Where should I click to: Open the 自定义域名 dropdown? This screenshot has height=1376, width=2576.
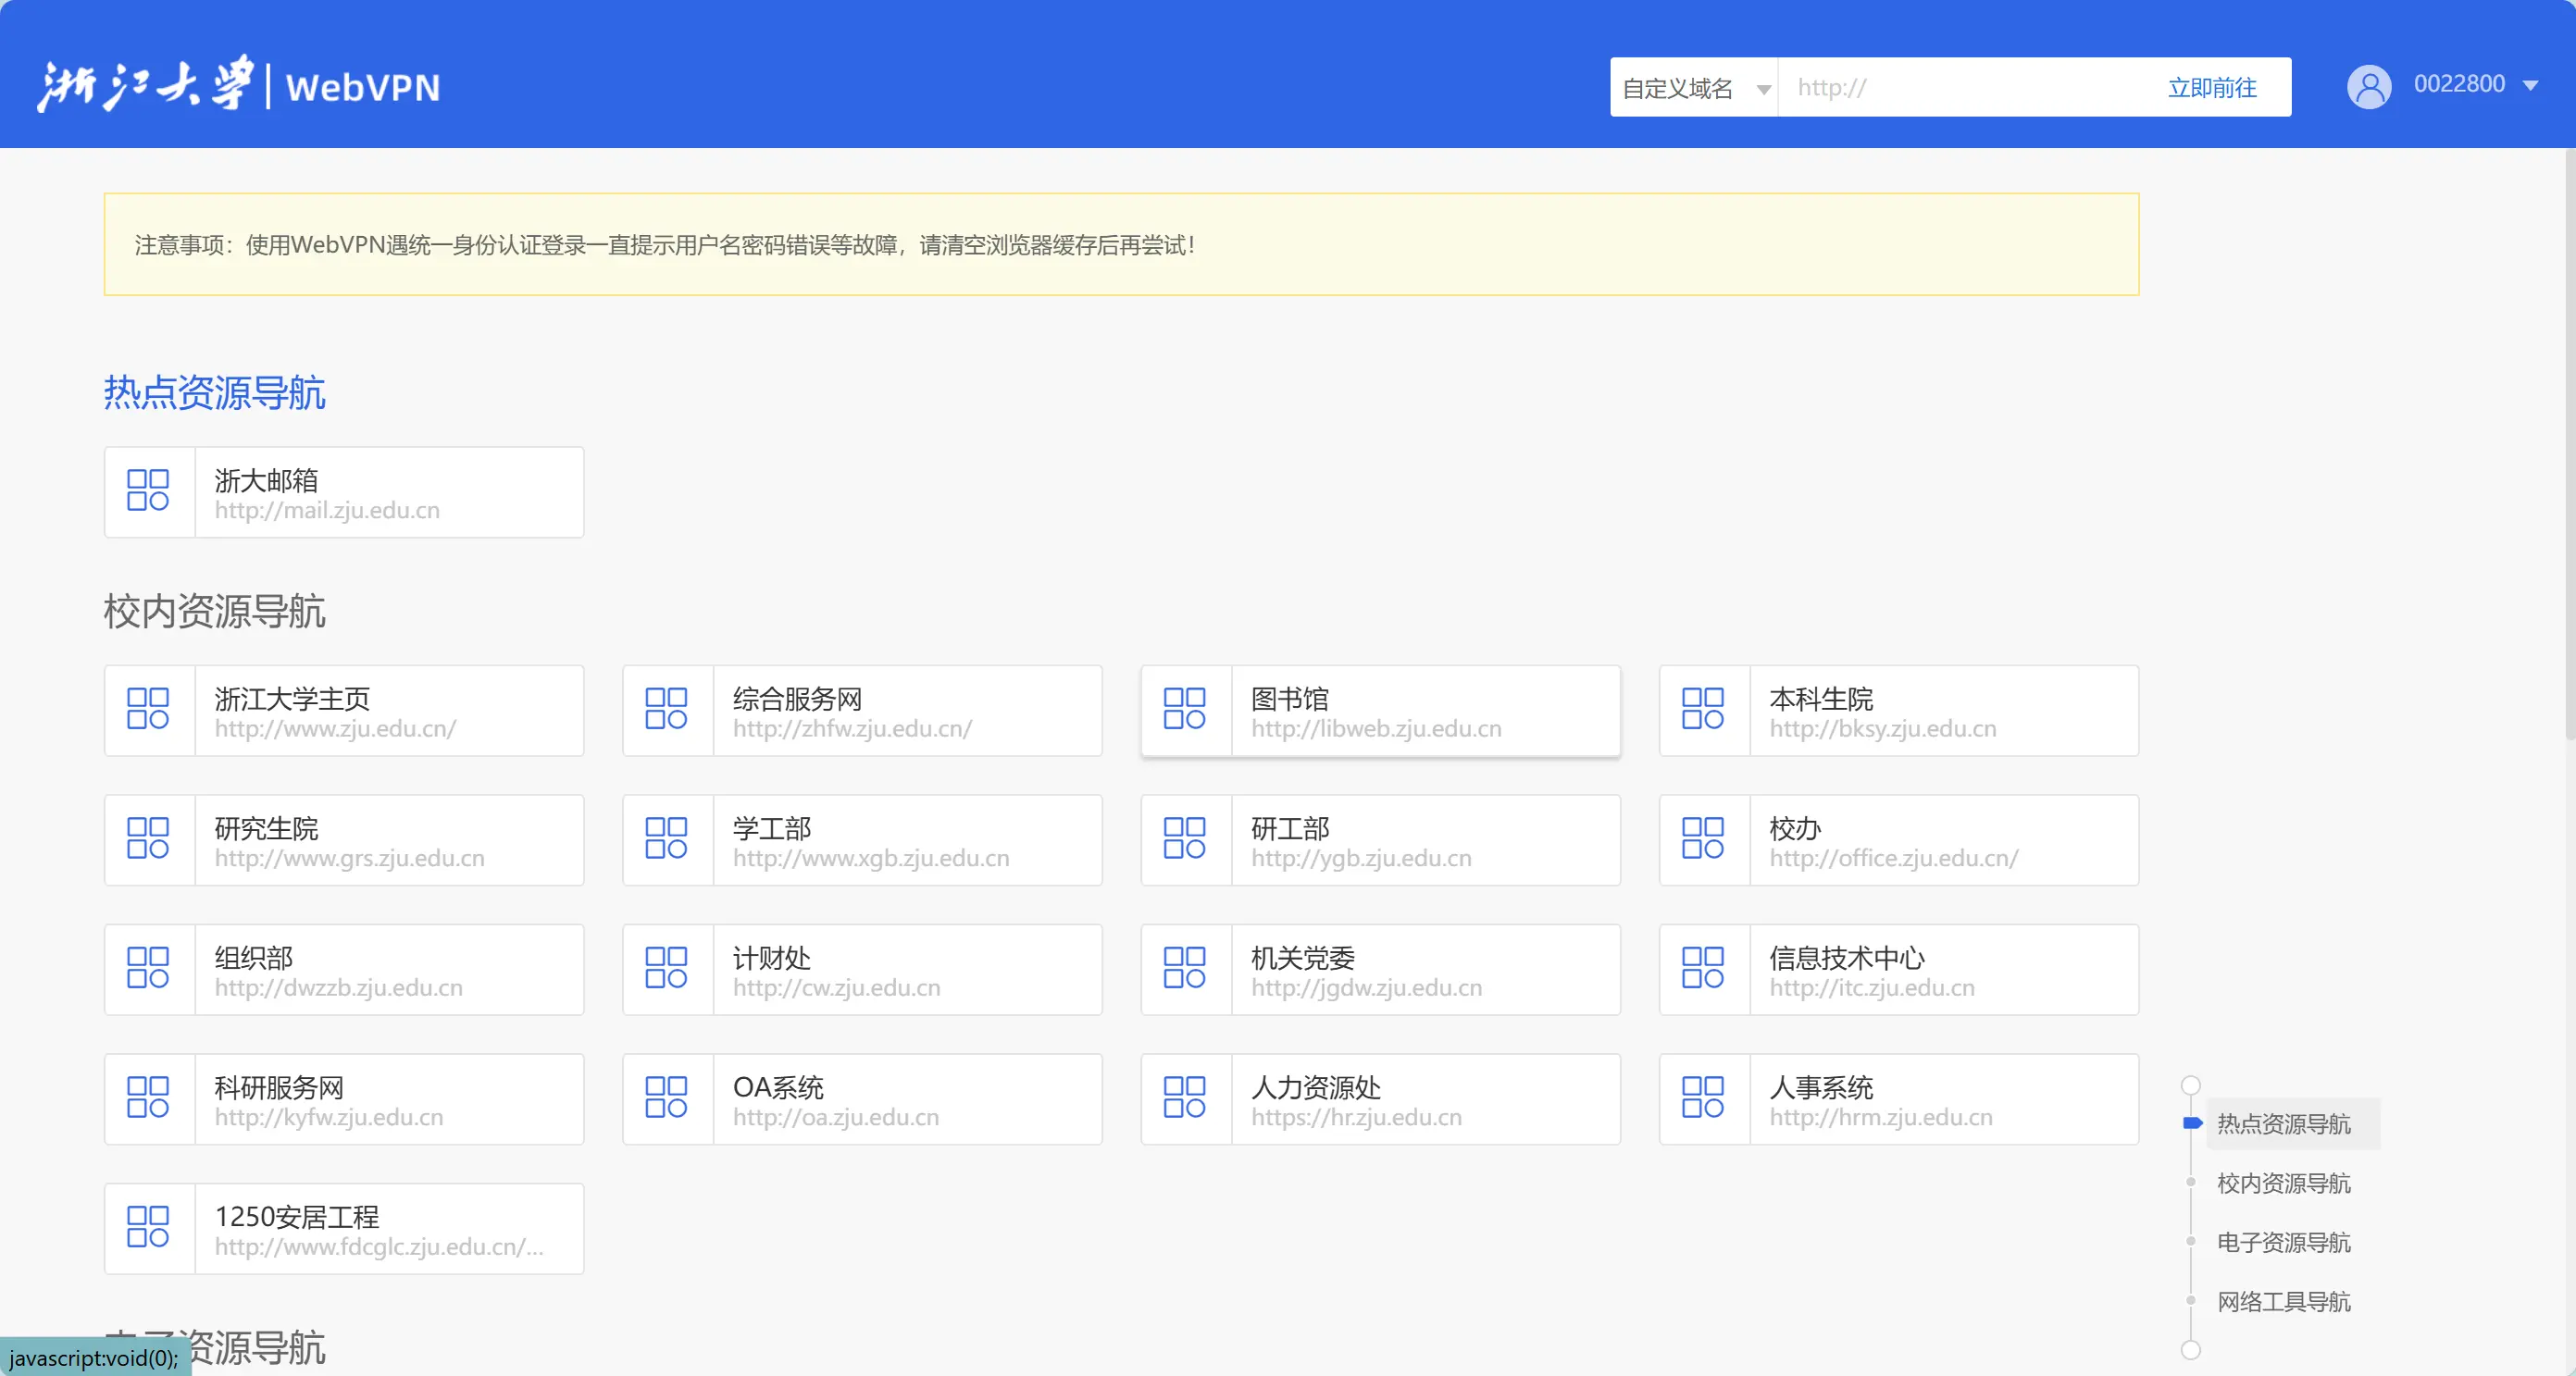(x=1694, y=88)
